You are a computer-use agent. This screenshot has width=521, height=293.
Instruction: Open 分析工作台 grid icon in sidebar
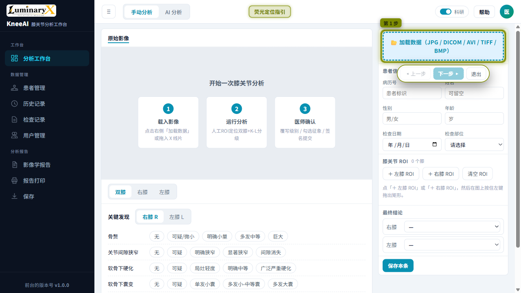pos(15,58)
